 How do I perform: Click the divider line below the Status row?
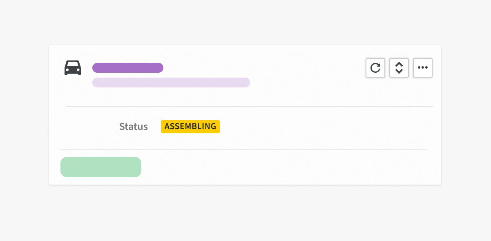[x=243, y=149]
